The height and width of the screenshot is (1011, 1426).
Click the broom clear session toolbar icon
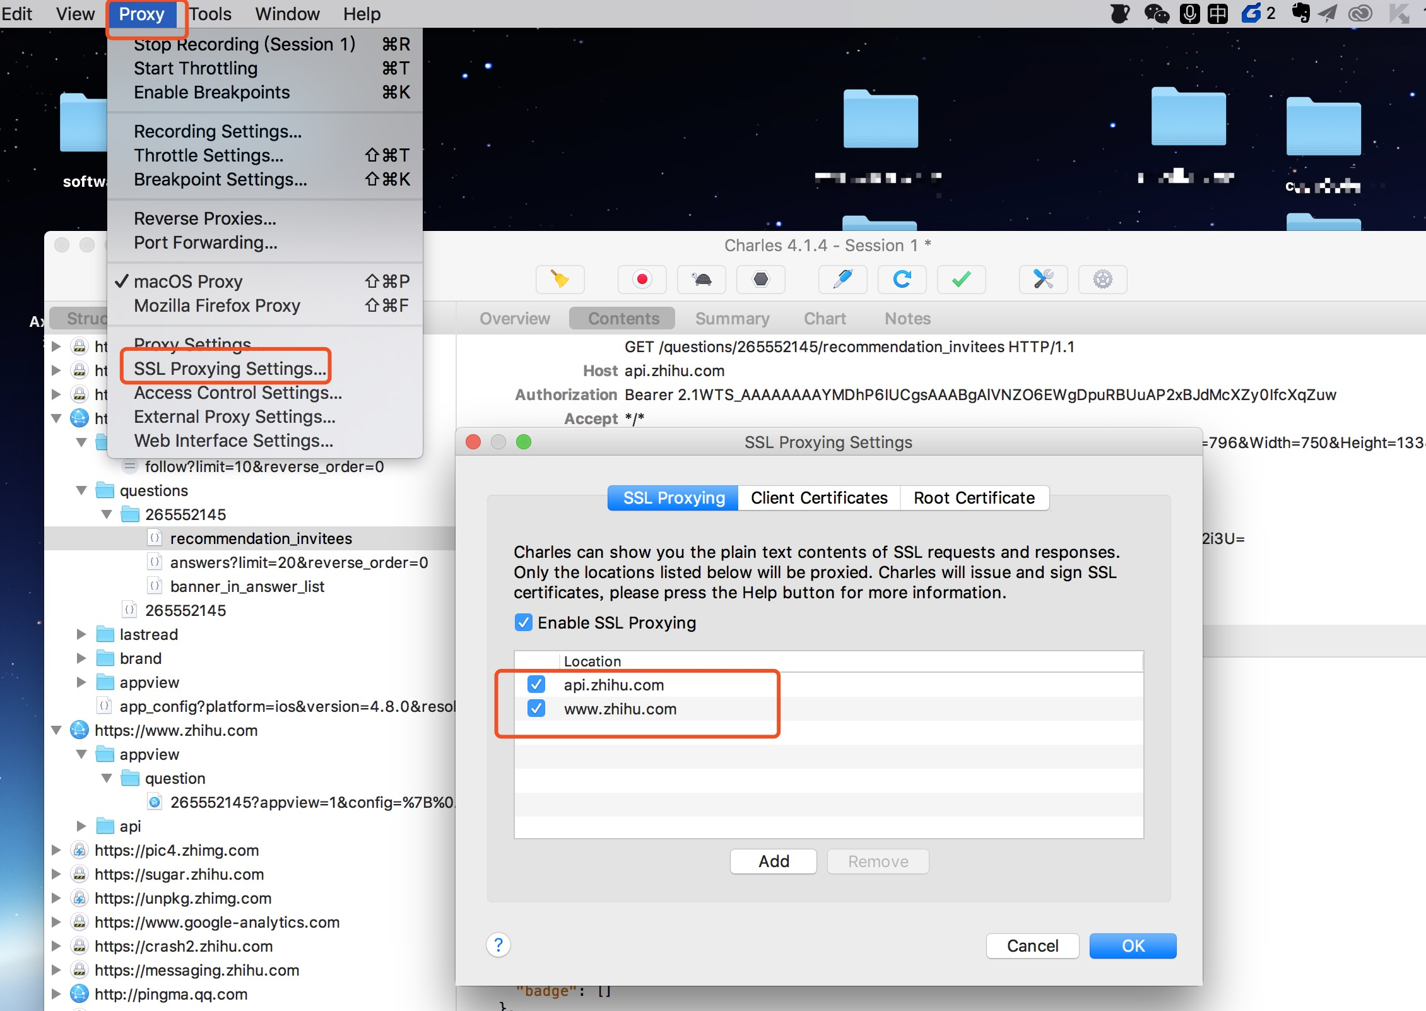pos(560,279)
